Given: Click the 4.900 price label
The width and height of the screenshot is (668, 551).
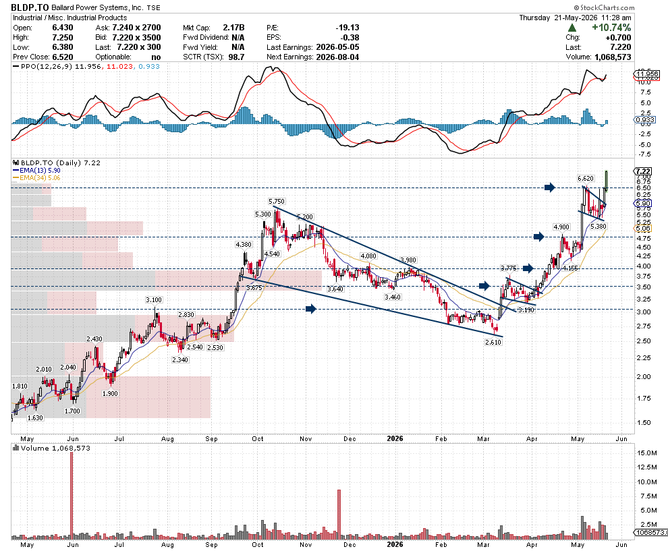Looking at the screenshot, I should click(x=561, y=227).
